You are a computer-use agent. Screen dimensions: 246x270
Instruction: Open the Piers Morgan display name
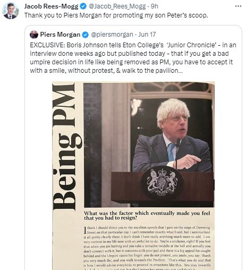pos(60,35)
